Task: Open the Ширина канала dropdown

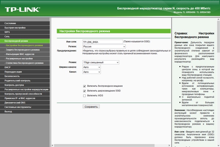Action: click(91, 67)
